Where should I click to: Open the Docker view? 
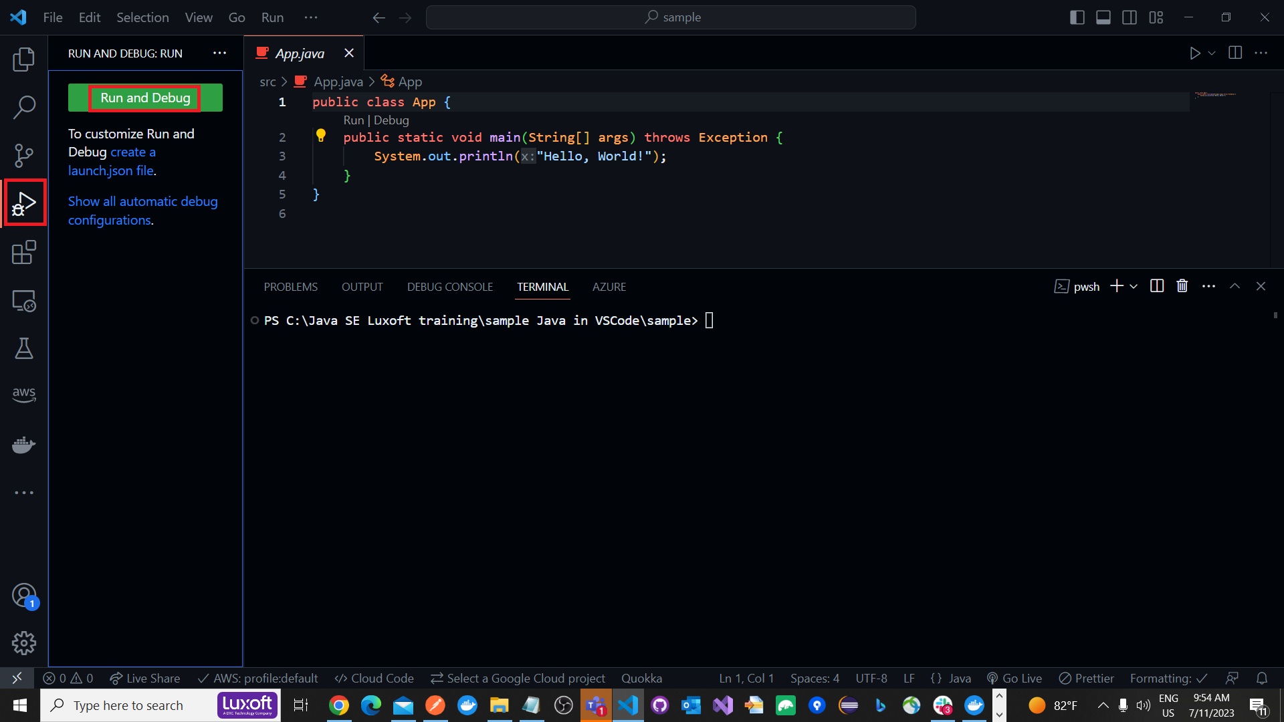(x=24, y=445)
